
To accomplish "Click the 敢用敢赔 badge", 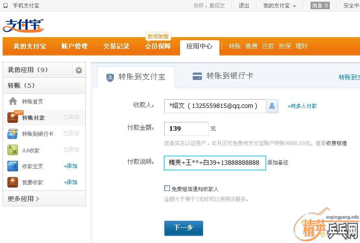I will [x=158, y=36].
